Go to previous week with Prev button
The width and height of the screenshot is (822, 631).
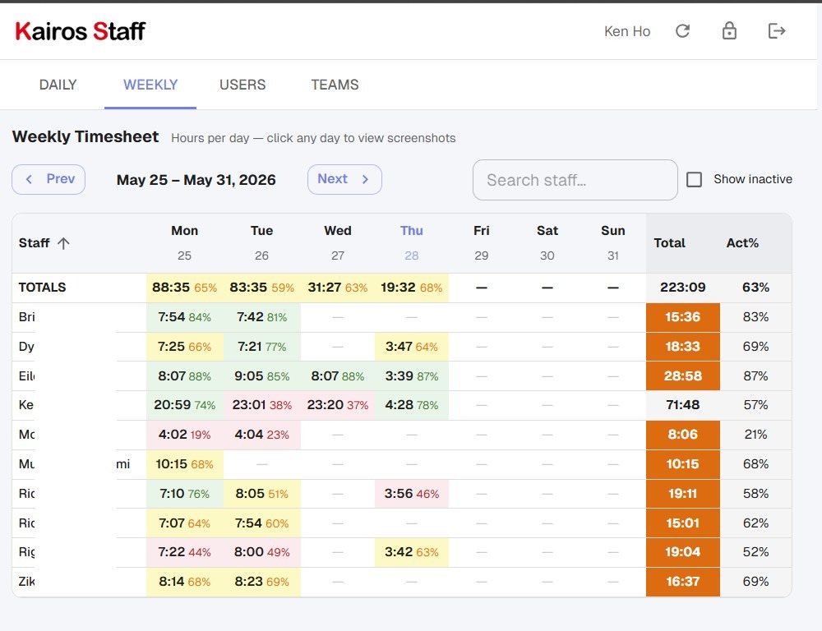point(48,179)
